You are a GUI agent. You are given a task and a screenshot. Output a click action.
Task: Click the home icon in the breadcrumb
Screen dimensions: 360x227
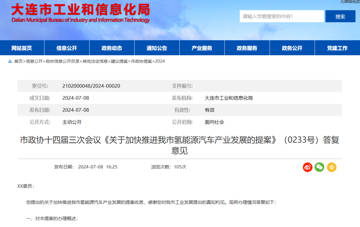(10, 61)
